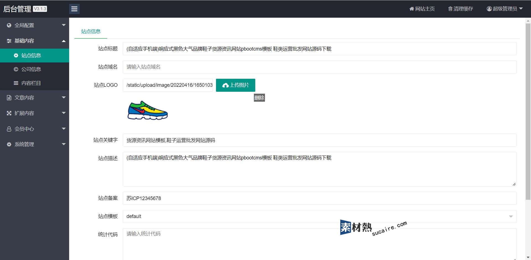This screenshot has height=260, width=531.
Task: Toggle the sidebar hamburger menu button
Action: [x=74, y=9]
